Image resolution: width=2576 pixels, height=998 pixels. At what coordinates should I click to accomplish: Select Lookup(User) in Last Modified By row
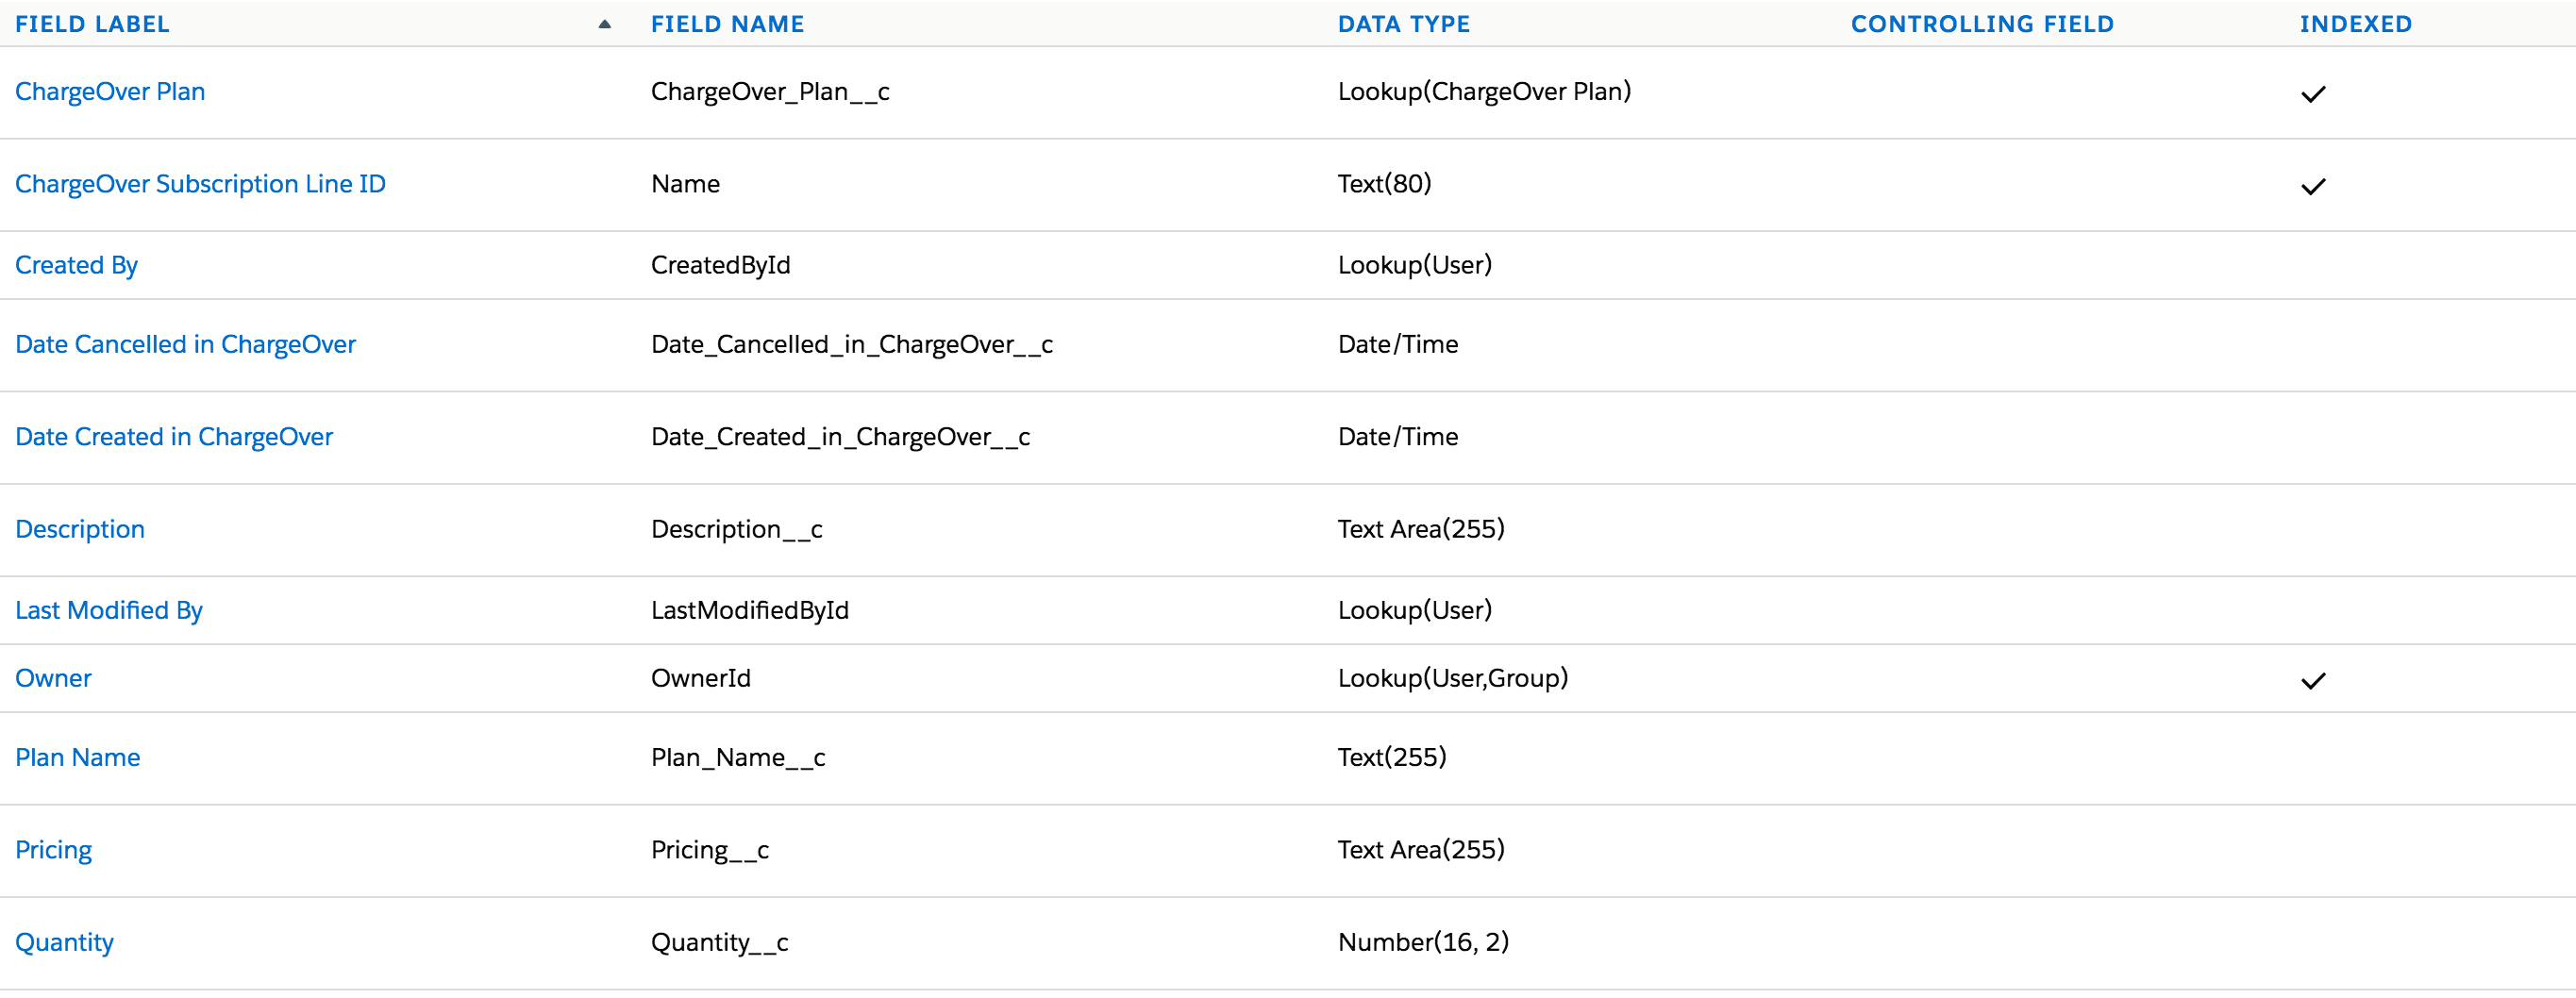tap(1414, 610)
